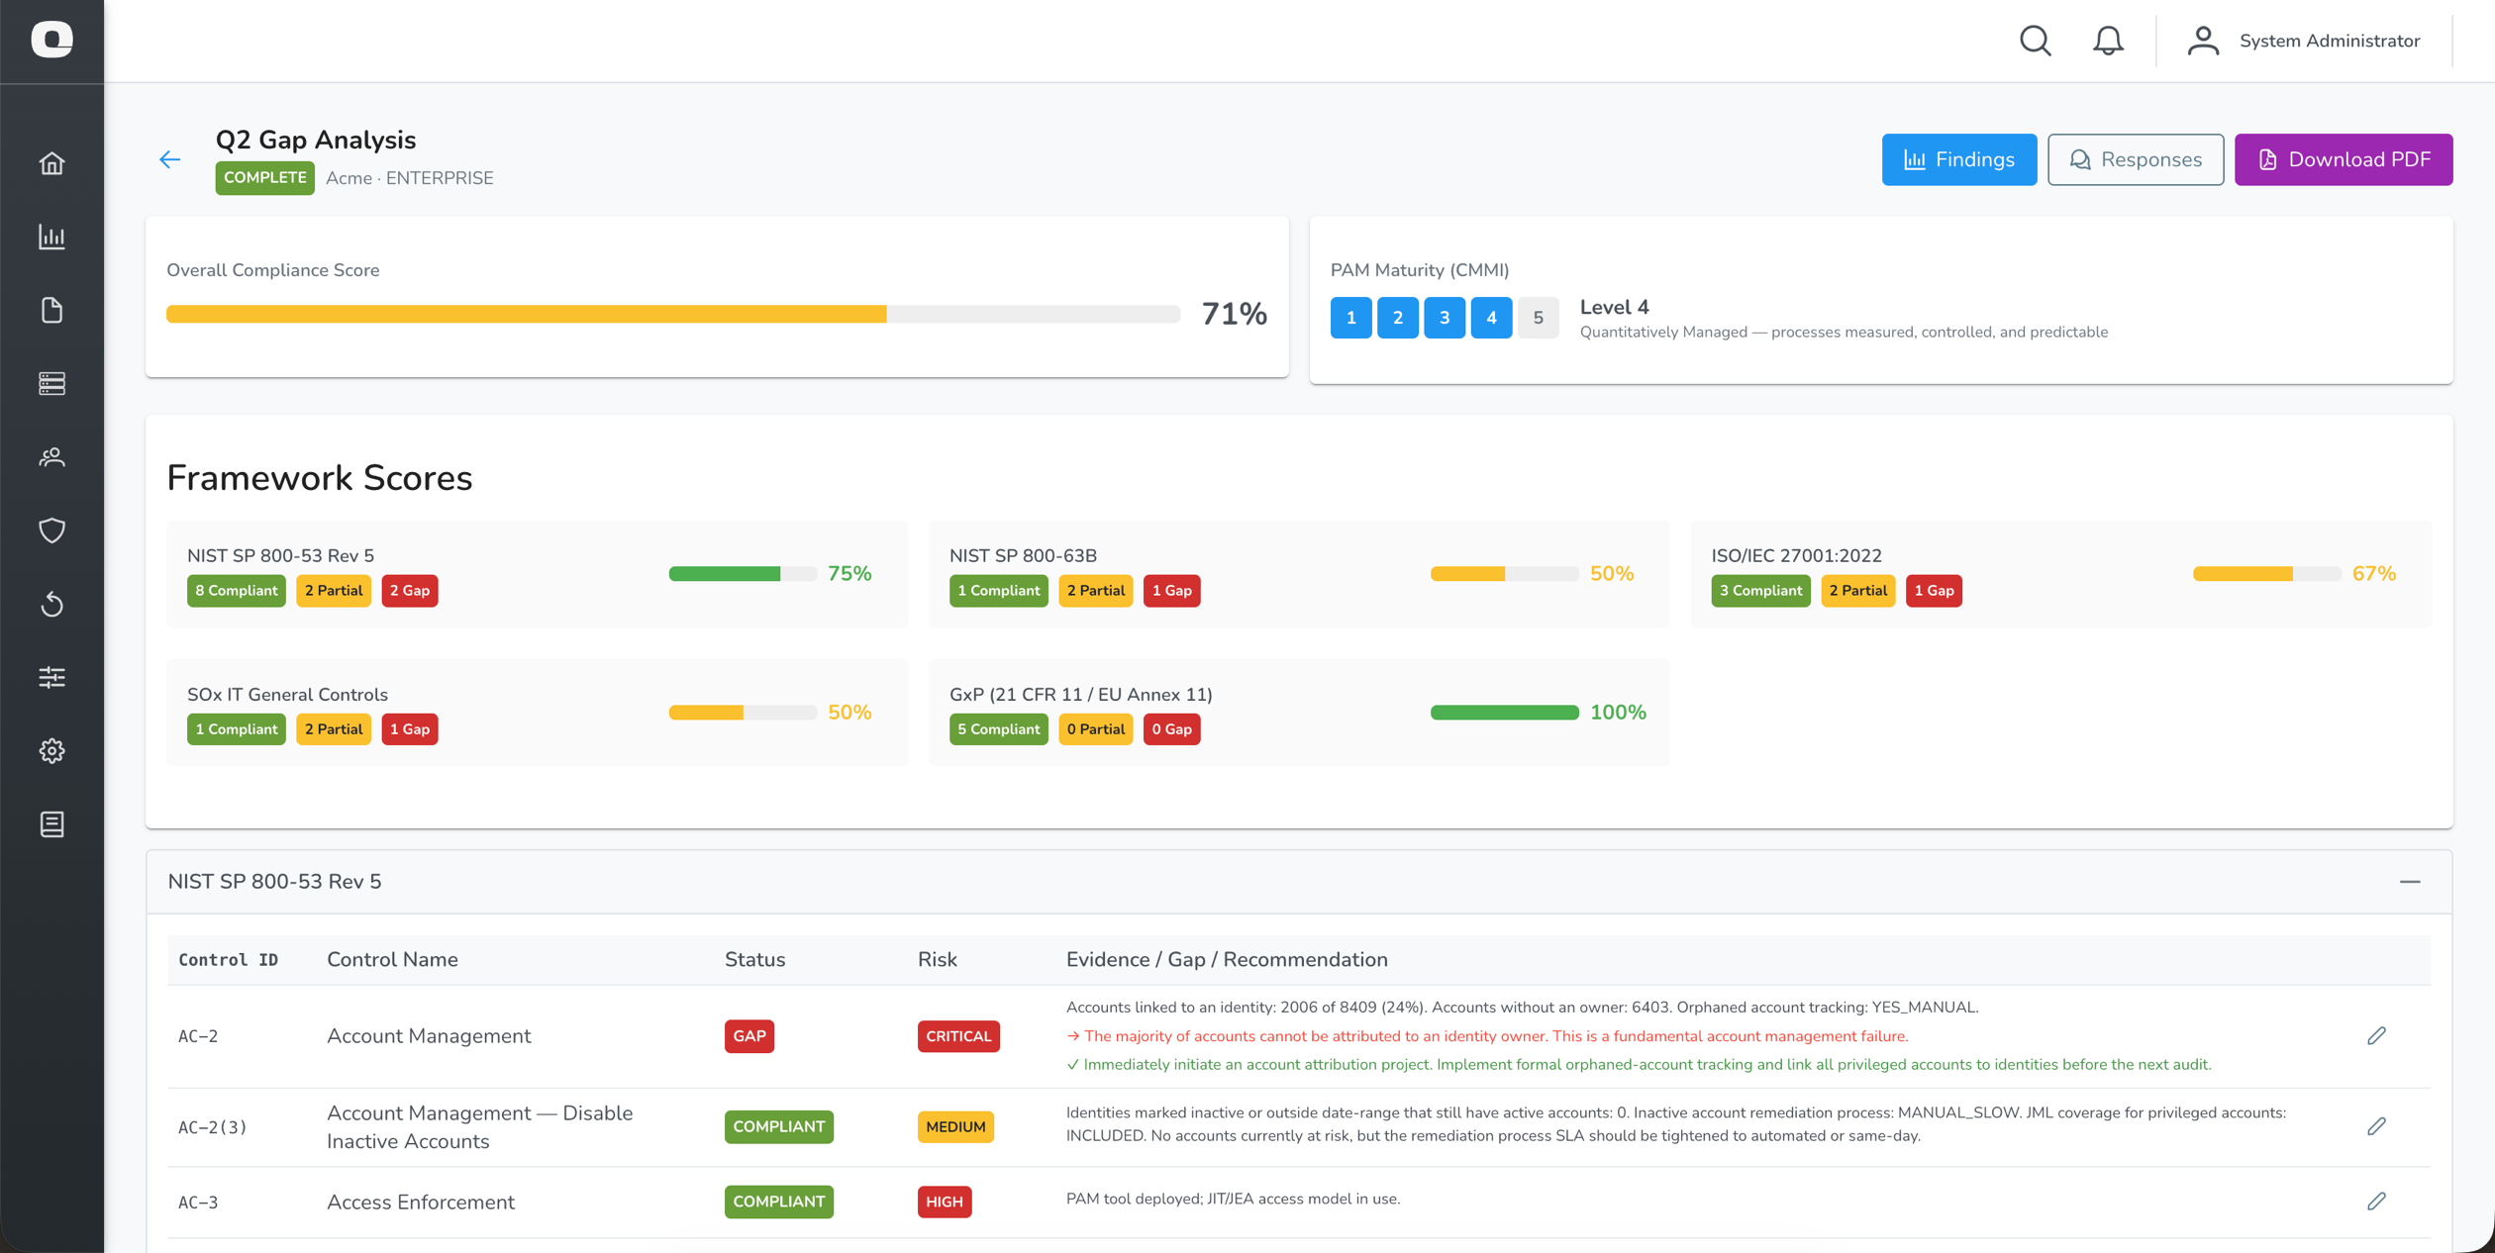The width and height of the screenshot is (2495, 1253).
Task: Click the overall compliance score progress bar
Action: click(672, 315)
